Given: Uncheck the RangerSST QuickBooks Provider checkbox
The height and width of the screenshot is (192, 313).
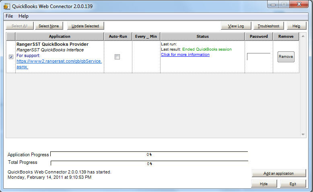Looking at the screenshot, I should point(11,57).
